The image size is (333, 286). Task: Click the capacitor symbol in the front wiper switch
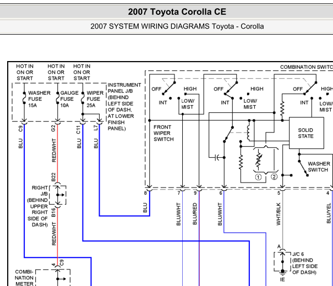click(217, 158)
